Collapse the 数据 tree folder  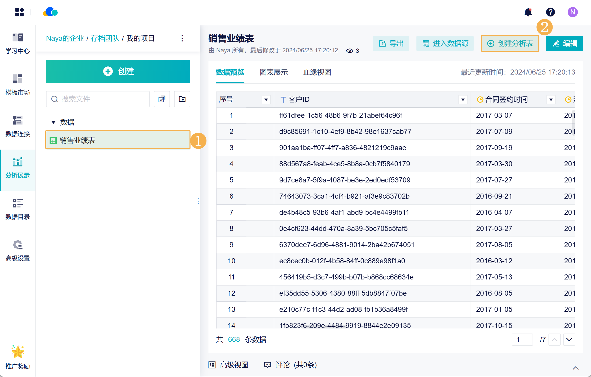coord(53,122)
